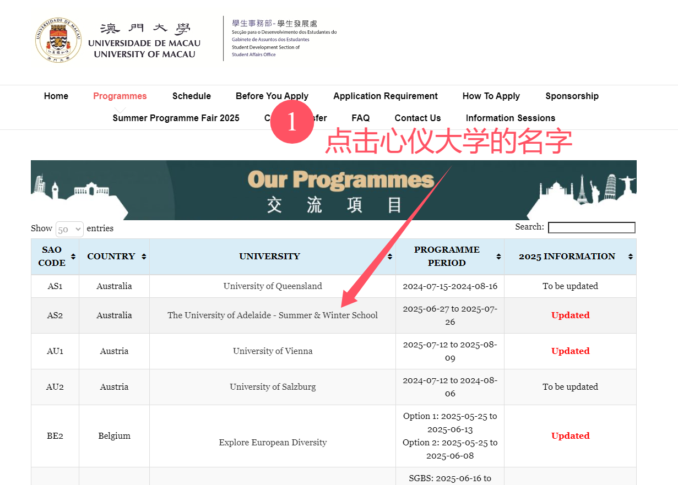
Task: Click University of Queensland name
Action: point(273,286)
